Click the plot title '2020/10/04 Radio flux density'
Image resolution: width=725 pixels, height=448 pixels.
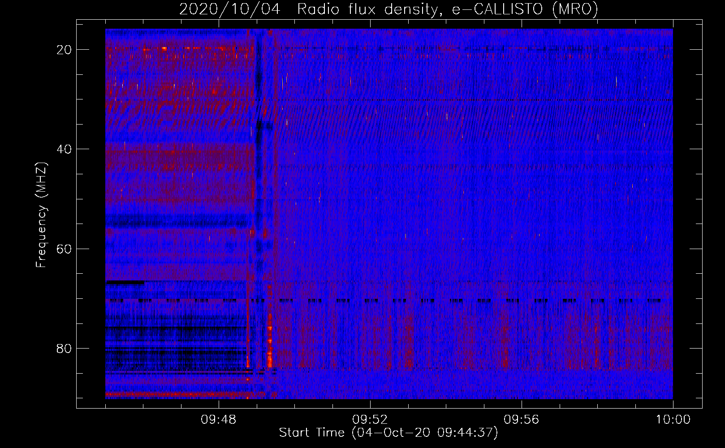[x=388, y=9]
